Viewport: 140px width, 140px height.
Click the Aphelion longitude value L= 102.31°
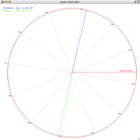28,11
